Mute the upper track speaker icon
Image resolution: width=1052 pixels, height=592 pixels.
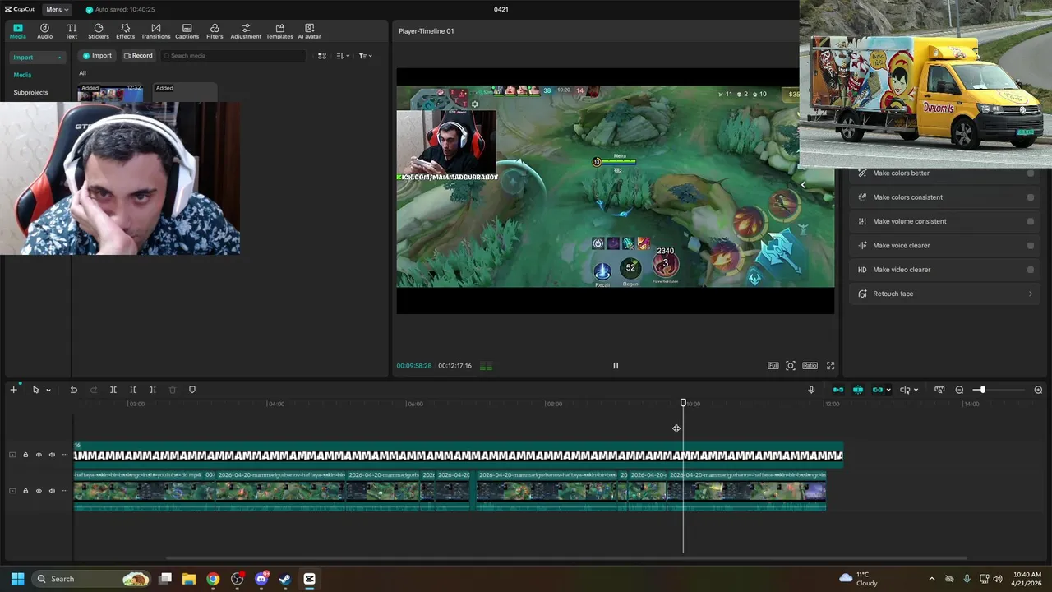point(52,455)
